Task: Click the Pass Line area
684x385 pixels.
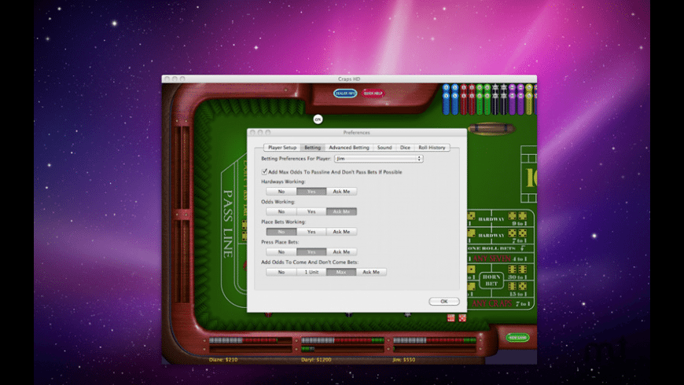Action: pos(228,223)
